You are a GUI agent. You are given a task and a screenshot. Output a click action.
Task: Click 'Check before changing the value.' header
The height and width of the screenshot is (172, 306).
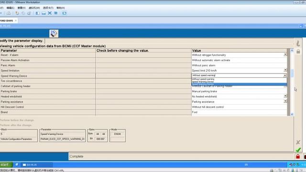[143, 51]
